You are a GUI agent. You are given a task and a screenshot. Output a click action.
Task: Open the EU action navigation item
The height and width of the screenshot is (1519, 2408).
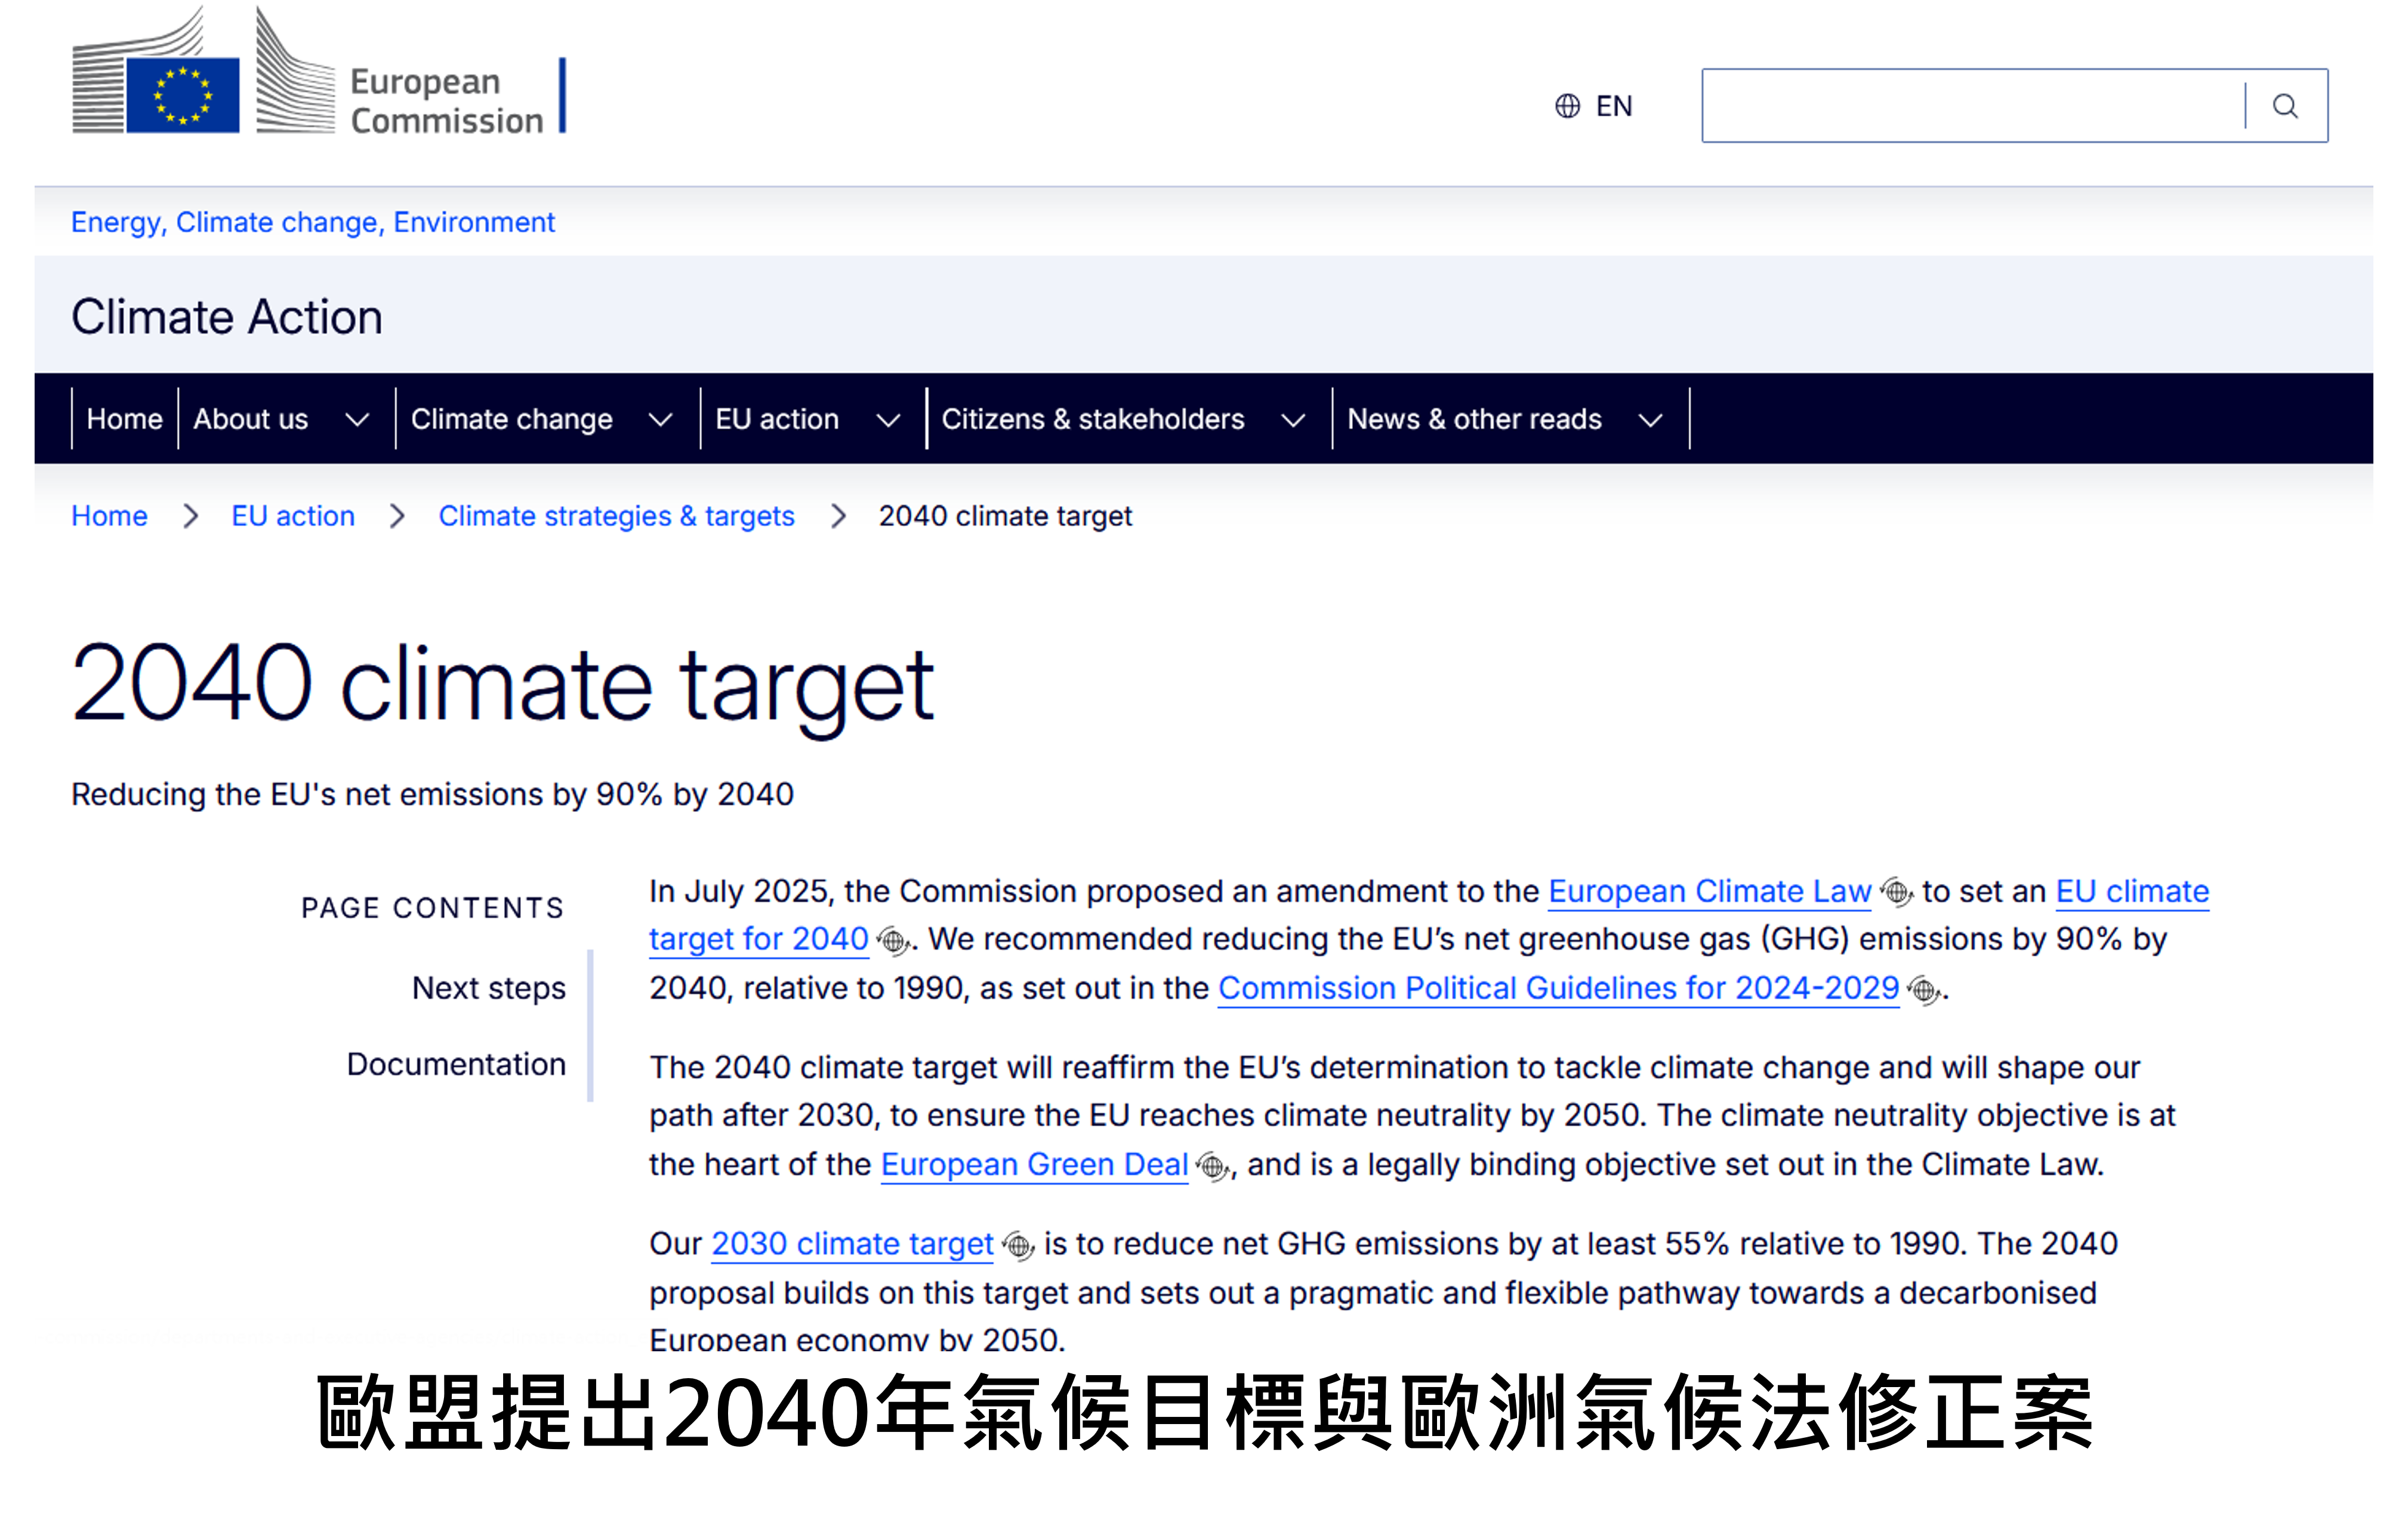[x=777, y=419]
